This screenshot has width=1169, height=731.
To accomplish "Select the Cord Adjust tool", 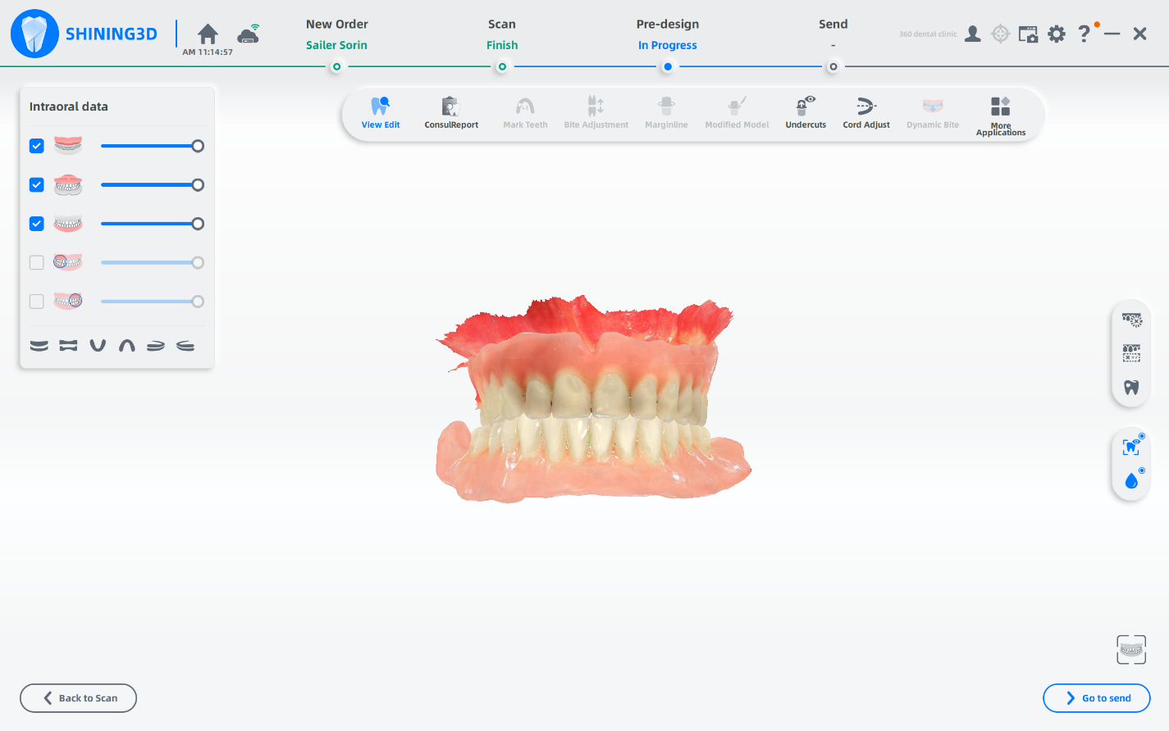I will tap(865, 113).
